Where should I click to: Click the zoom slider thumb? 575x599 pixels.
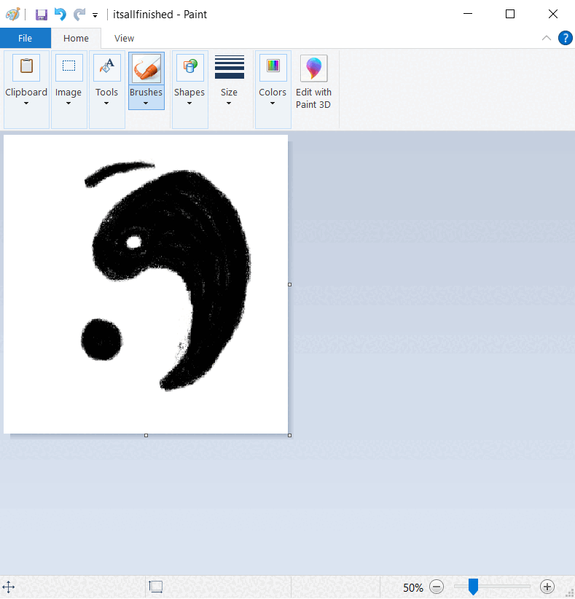pos(473,587)
